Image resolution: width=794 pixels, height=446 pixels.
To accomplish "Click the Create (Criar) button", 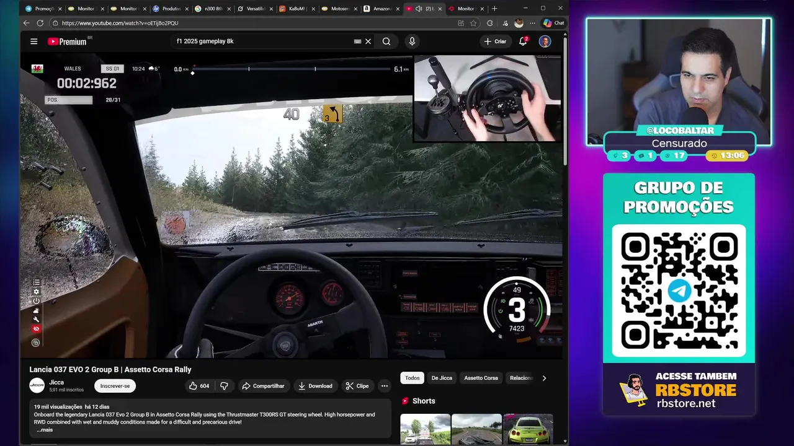I will point(495,42).
